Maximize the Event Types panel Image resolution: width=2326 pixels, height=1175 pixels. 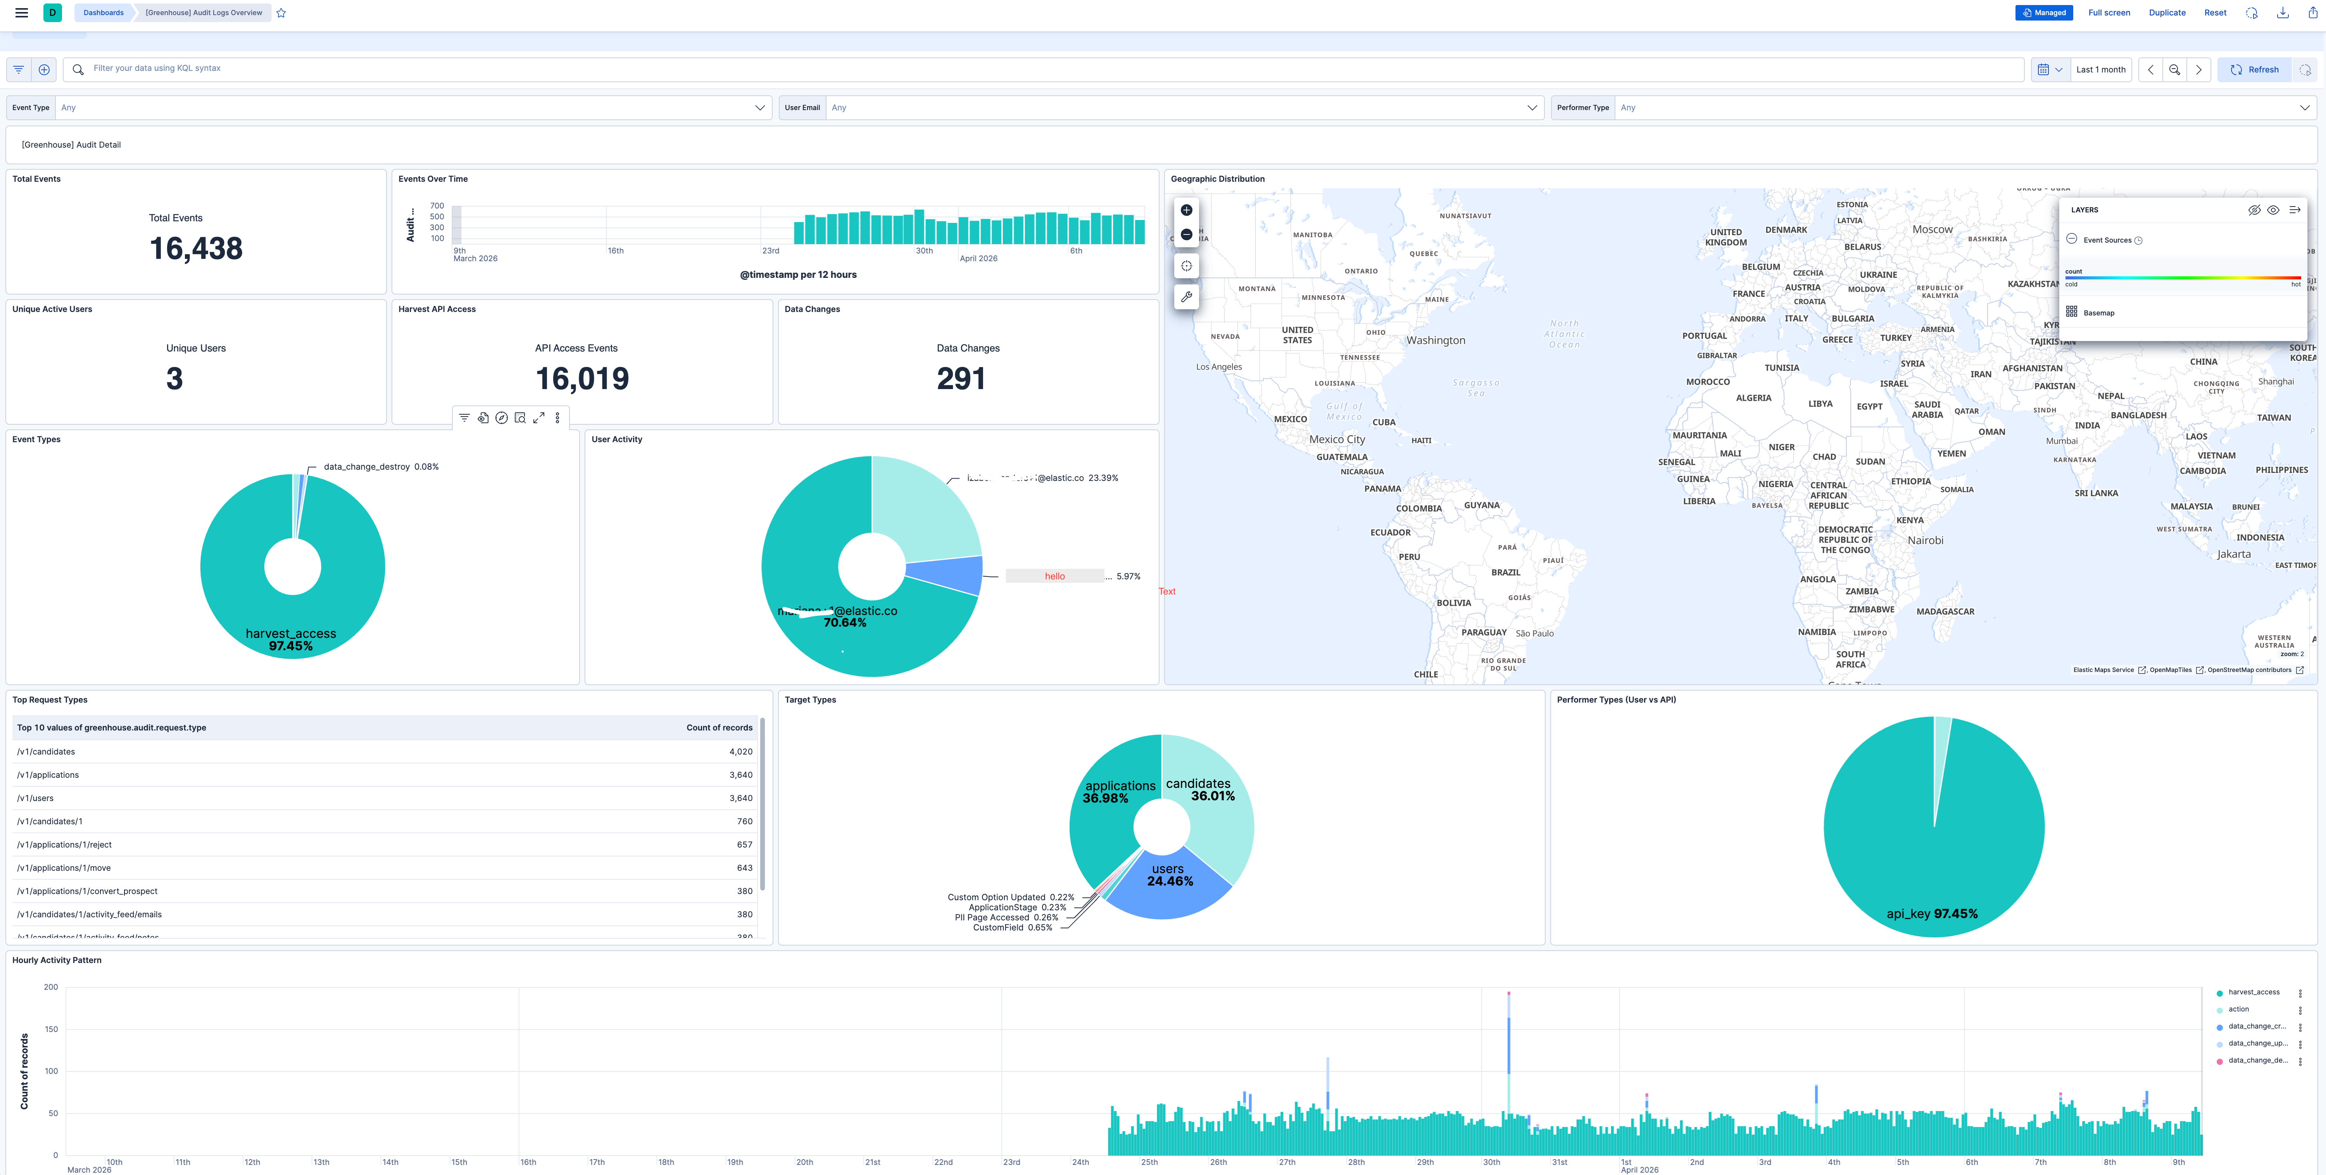(539, 418)
